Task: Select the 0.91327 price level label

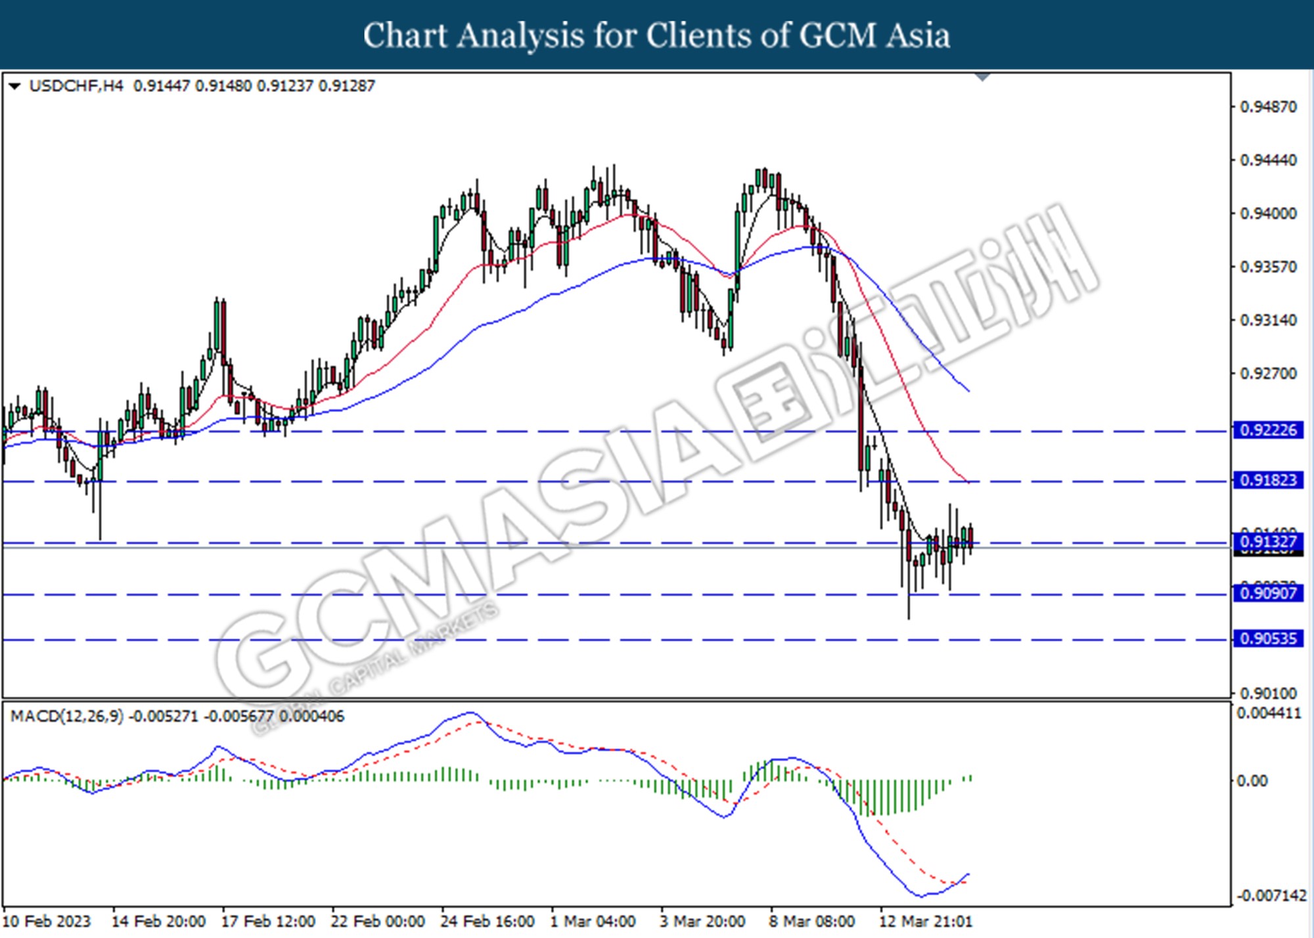Action: (1268, 542)
